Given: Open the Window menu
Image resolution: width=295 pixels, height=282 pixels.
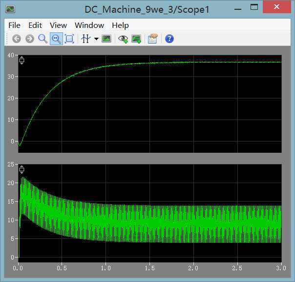Looking at the screenshot, I should (89, 25).
